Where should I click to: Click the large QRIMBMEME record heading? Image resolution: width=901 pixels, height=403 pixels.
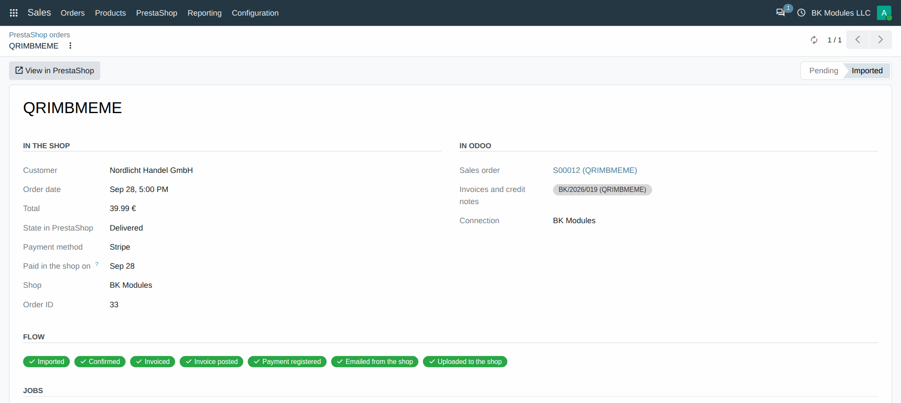tap(72, 108)
